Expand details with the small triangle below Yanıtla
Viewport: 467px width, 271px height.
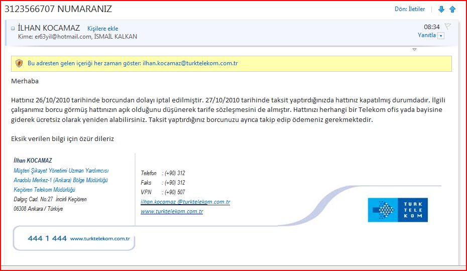click(414, 50)
